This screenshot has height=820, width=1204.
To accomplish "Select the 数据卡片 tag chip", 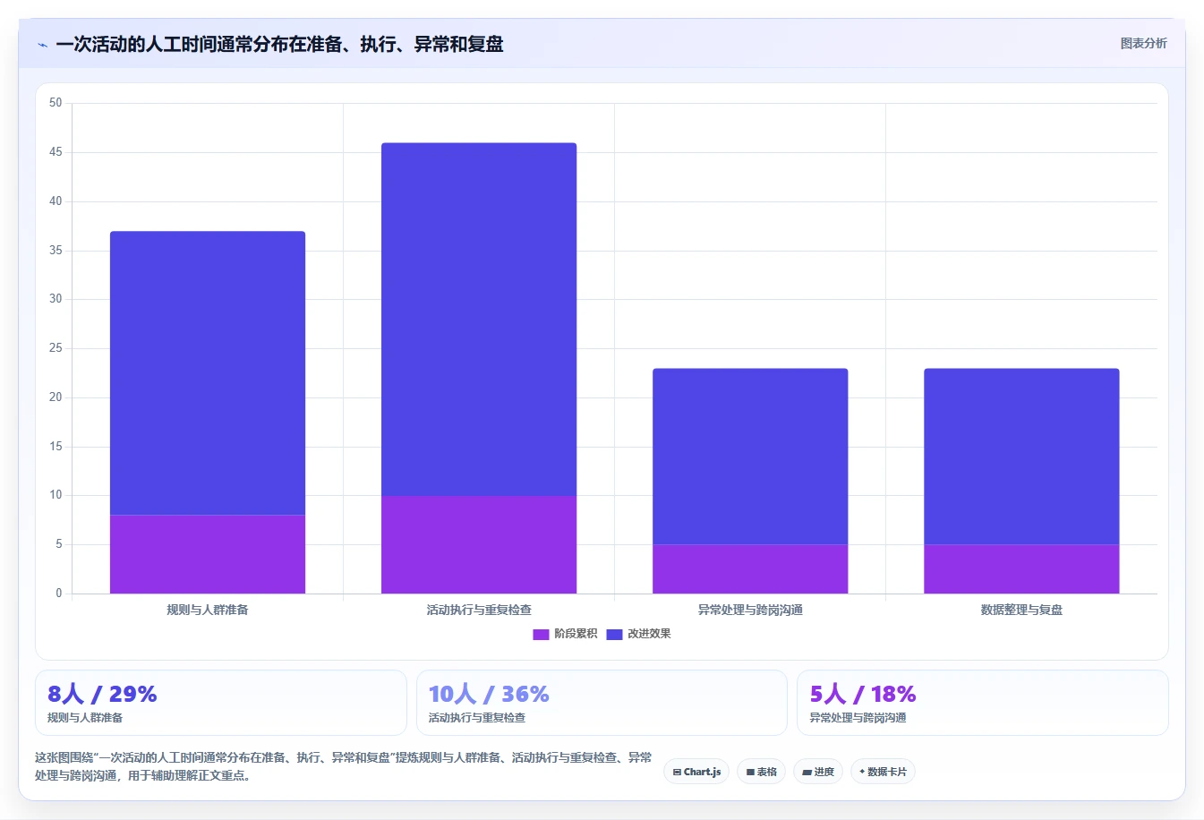I will tap(883, 772).
